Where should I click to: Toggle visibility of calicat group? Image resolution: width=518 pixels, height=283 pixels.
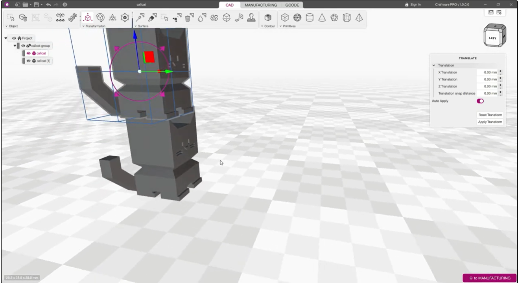point(23,46)
